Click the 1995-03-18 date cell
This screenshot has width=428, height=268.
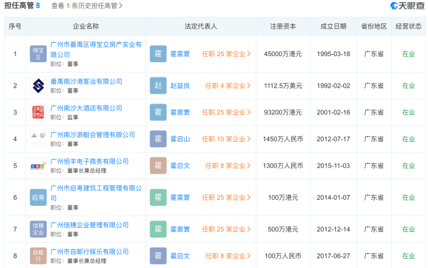[333, 54]
